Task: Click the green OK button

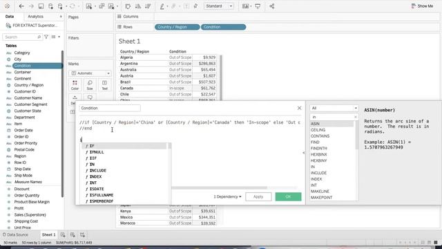Action: 288,196
